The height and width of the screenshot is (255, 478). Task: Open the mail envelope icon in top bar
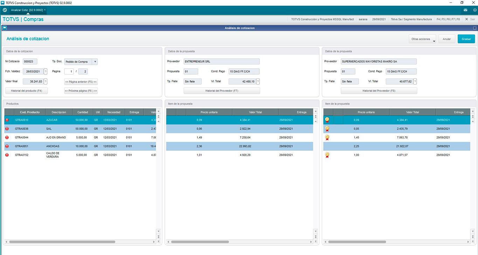click(x=465, y=10)
